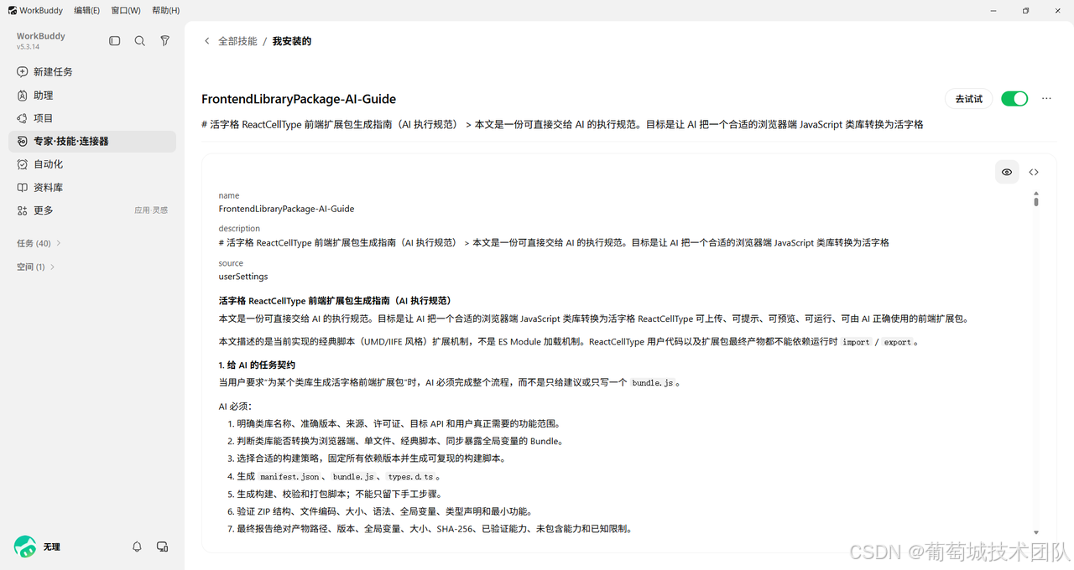Open the three-dots more options menu
Screen dimensions: 1074x570
tap(1046, 99)
